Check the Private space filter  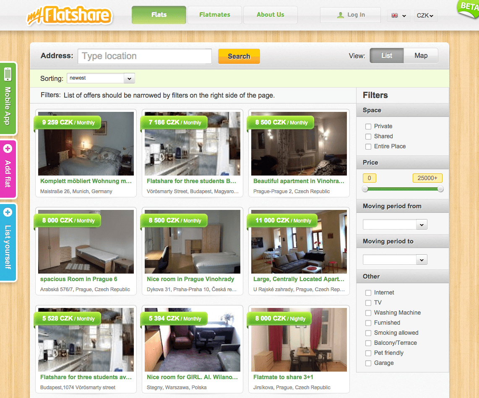[368, 127]
